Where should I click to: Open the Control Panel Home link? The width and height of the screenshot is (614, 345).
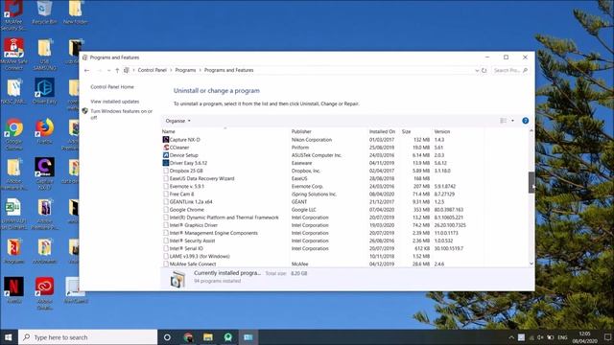click(112, 87)
